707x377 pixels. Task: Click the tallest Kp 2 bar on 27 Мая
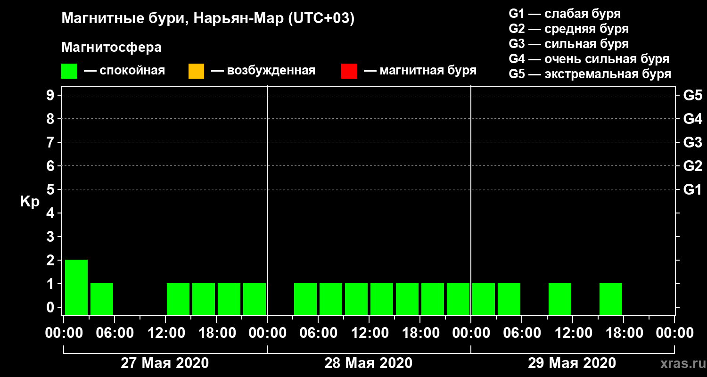click(76, 287)
